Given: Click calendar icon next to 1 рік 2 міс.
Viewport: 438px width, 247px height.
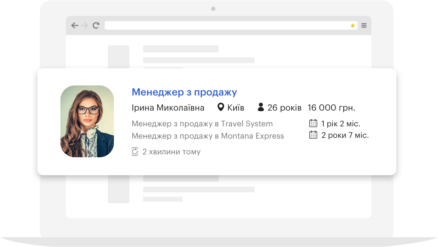Looking at the screenshot, I should [x=313, y=124].
